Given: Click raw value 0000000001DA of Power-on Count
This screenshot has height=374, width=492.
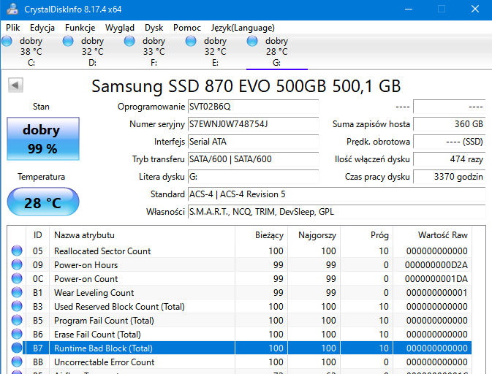Looking at the screenshot, I should 436,279.
